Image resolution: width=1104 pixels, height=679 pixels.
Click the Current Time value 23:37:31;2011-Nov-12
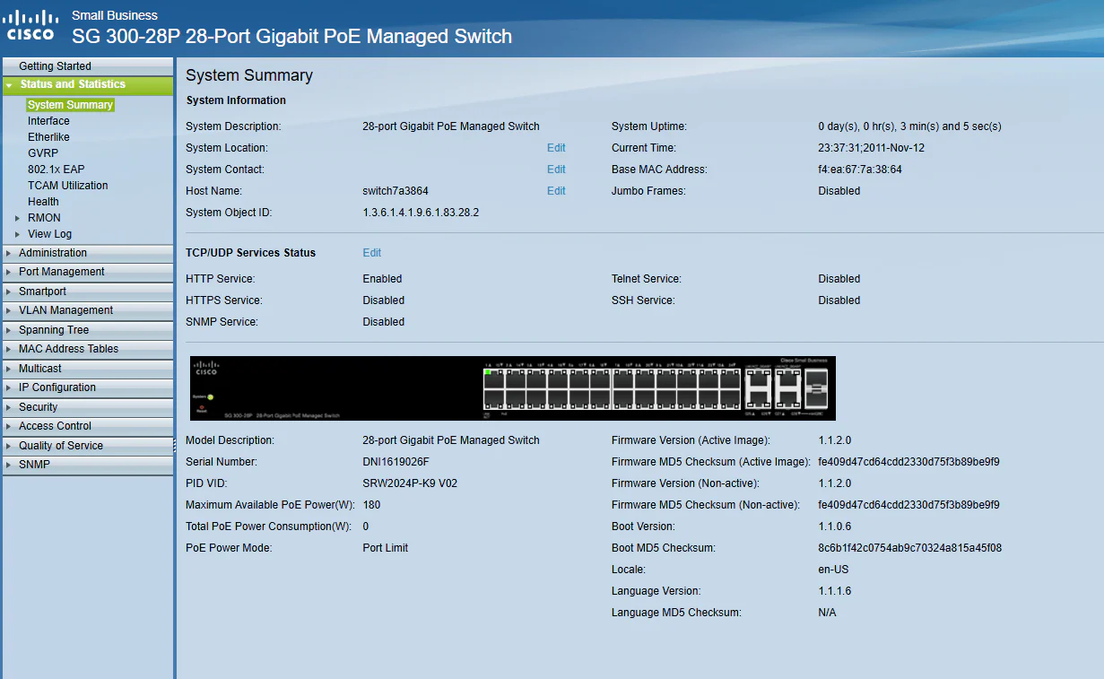click(872, 148)
